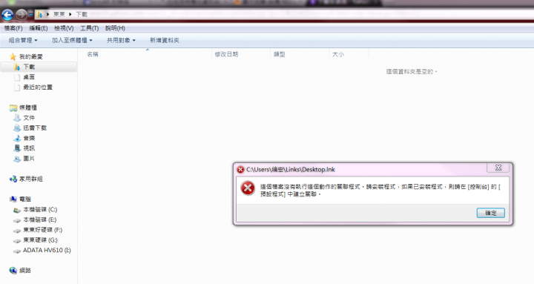Close the Desktop.lnk error dialog
534x284 pixels.
tap(498, 168)
